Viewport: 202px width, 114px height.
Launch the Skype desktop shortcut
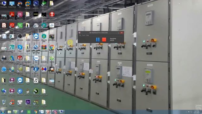(20, 48)
